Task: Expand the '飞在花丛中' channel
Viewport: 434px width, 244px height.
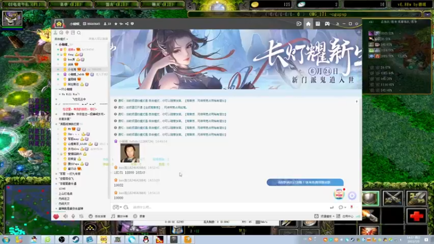Action: point(56,99)
